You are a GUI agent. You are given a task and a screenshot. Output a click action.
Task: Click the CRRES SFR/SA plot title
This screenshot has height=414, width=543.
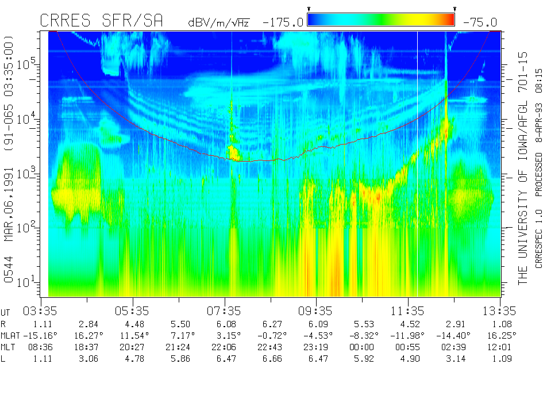[x=101, y=21]
